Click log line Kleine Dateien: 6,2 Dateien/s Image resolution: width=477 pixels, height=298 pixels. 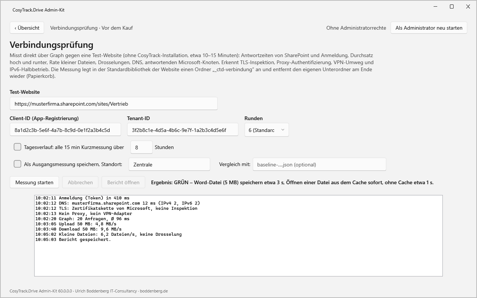[108, 234]
